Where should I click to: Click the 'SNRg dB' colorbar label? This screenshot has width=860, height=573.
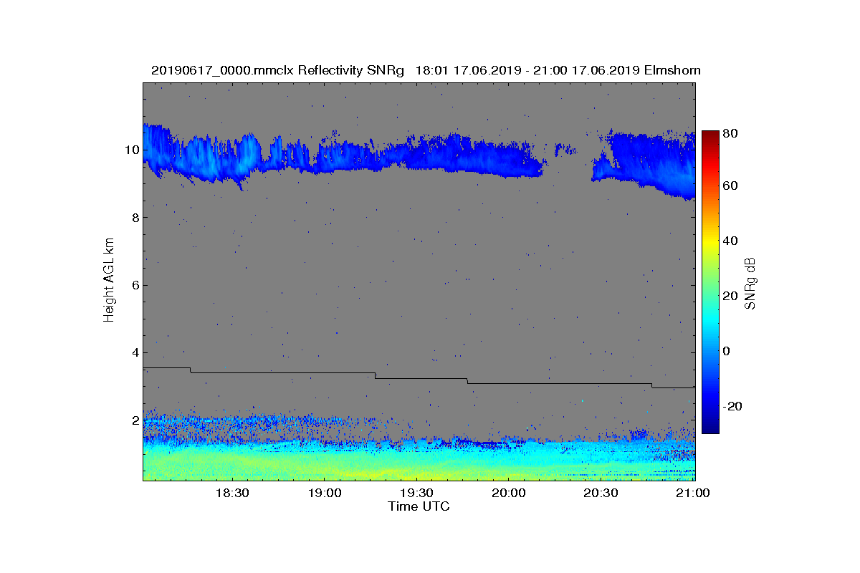(x=750, y=284)
